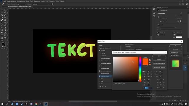The image size is (189, 106).
Task: Click the reset transform icon in Properties
Action: [x=181, y=13]
